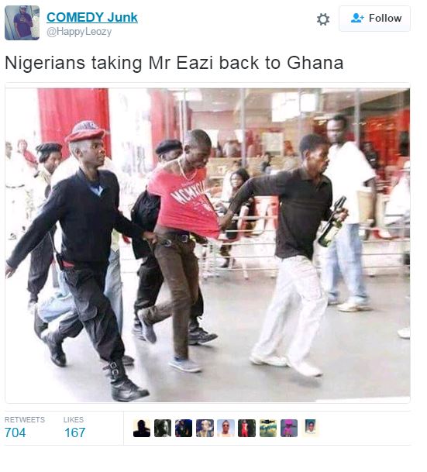The width and height of the screenshot is (427, 472).
Task: View the 167 likes count
Action: pyautogui.click(x=75, y=433)
